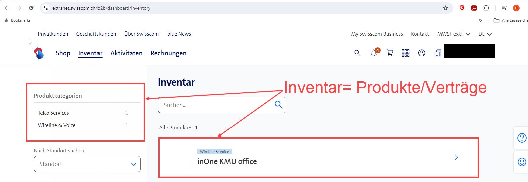
Task: Open the smiley feedback widget
Action: coord(522,162)
